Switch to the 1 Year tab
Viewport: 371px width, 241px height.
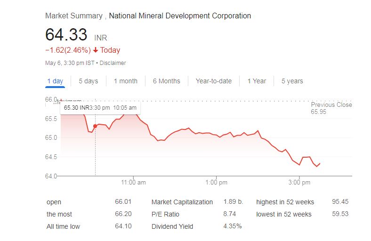click(257, 81)
